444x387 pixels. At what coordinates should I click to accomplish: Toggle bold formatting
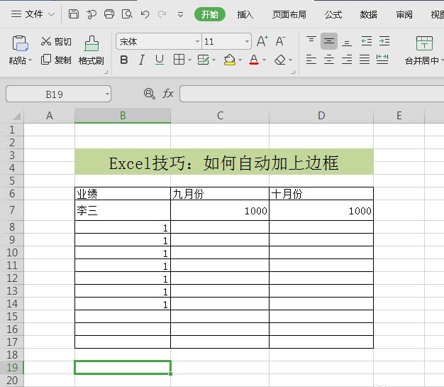123,60
